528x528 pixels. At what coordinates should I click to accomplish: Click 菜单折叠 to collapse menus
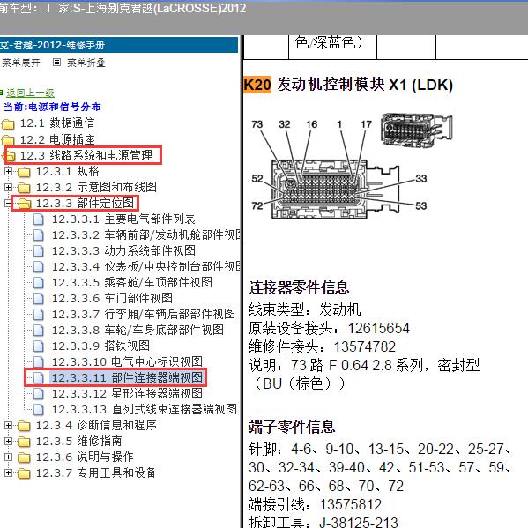click(x=86, y=63)
